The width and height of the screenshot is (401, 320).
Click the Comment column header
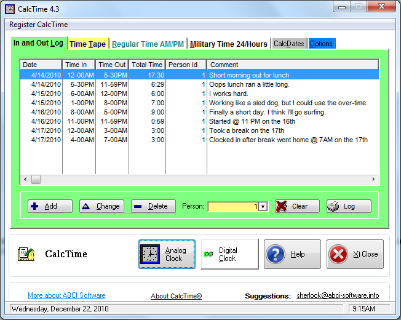pos(293,65)
